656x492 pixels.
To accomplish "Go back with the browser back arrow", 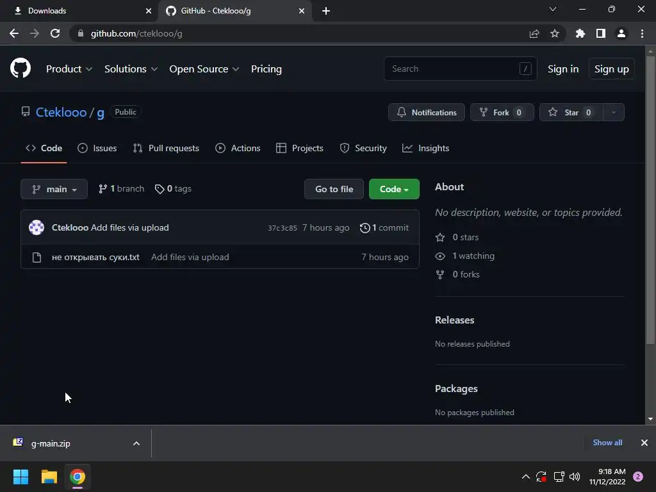I will coord(14,33).
